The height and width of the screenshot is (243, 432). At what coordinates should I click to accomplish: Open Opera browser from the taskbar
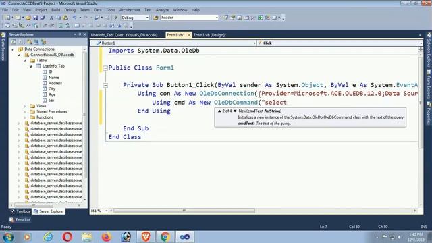67,237
